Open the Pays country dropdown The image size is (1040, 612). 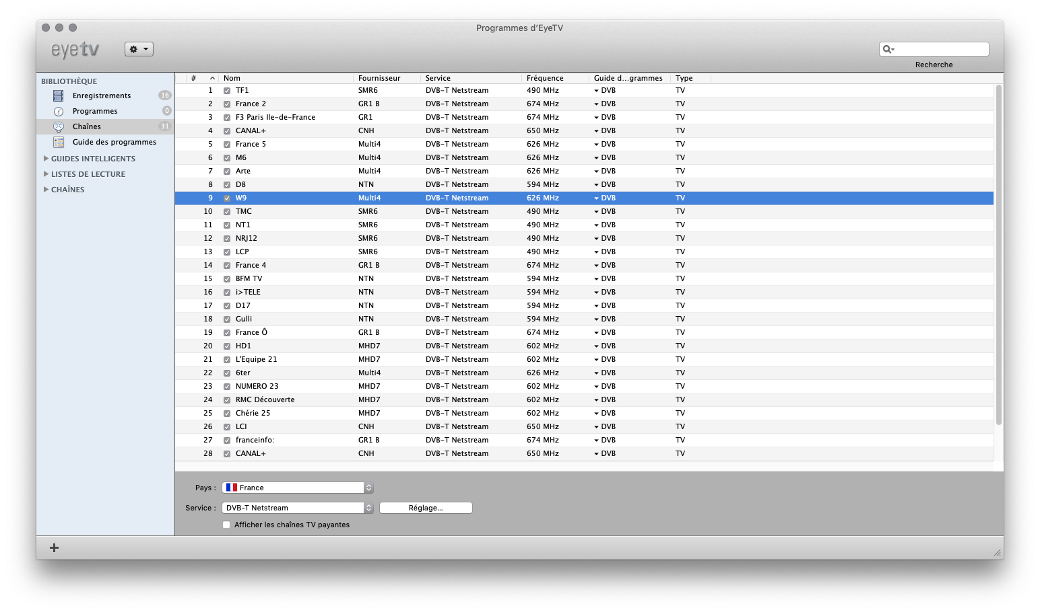coord(298,488)
